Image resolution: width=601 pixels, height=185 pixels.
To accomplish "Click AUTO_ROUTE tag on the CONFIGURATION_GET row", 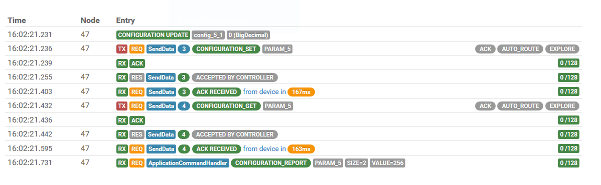I will (x=520, y=106).
